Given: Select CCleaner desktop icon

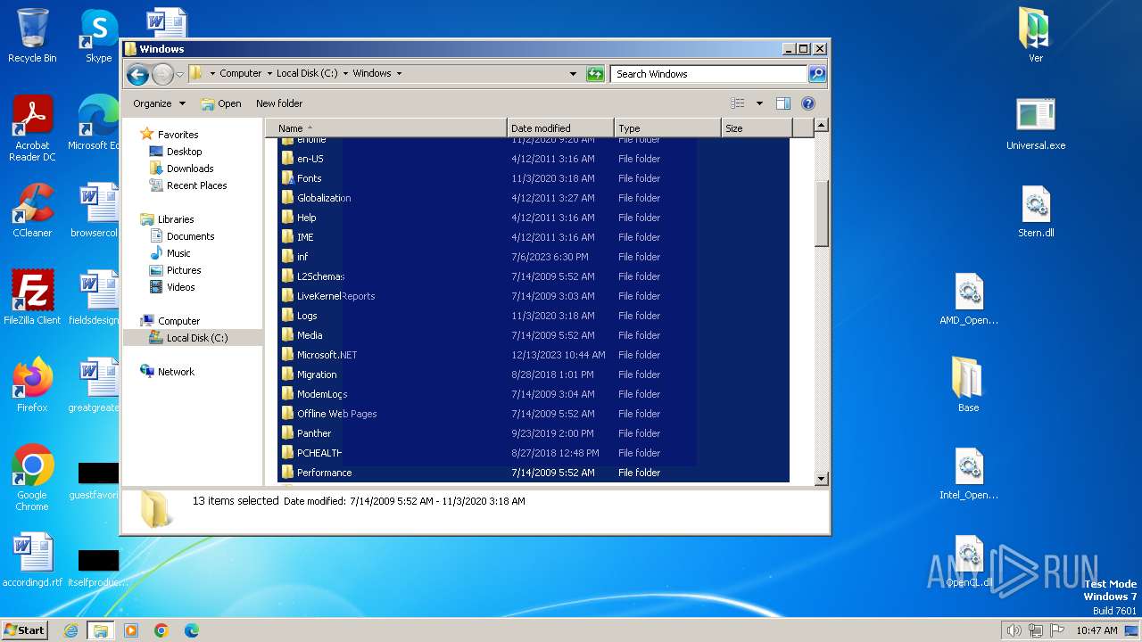Looking at the screenshot, I should pos(32,210).
